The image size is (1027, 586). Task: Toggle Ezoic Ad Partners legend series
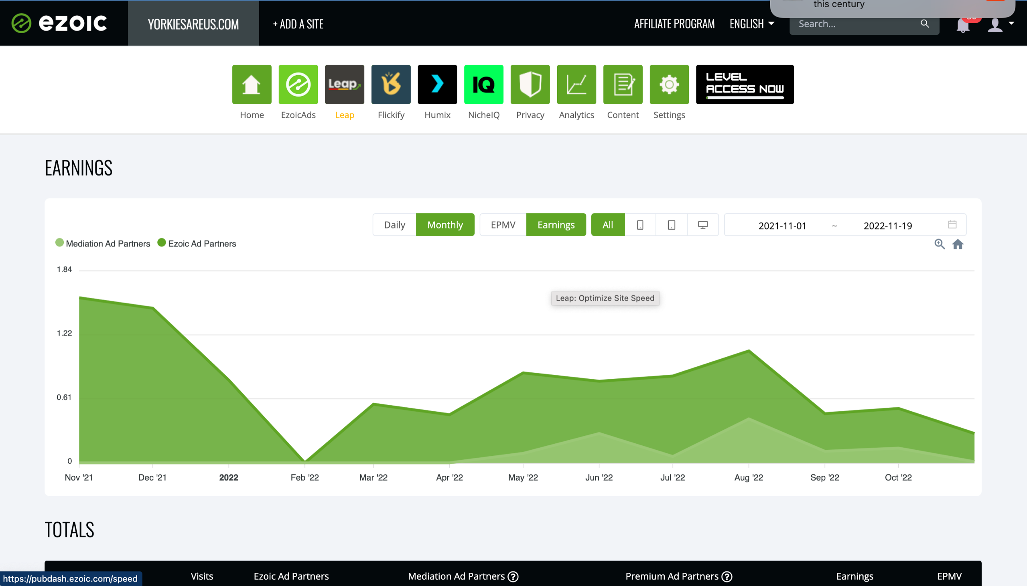pos(197,243)
